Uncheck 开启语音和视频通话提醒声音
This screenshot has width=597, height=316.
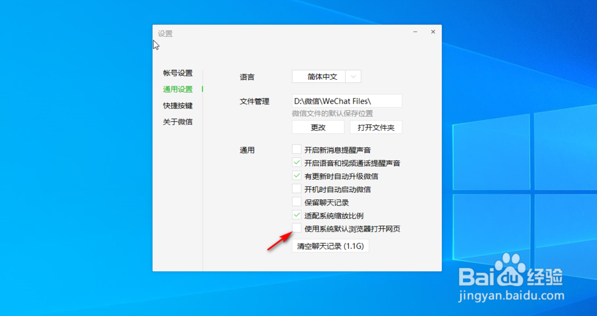(x=297, y=162)
